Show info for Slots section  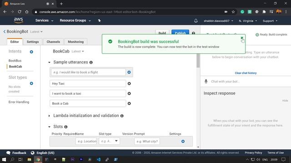[x=66, y=127]
